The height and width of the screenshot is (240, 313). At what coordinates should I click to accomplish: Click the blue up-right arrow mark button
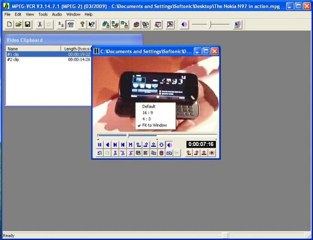point(146,145)
